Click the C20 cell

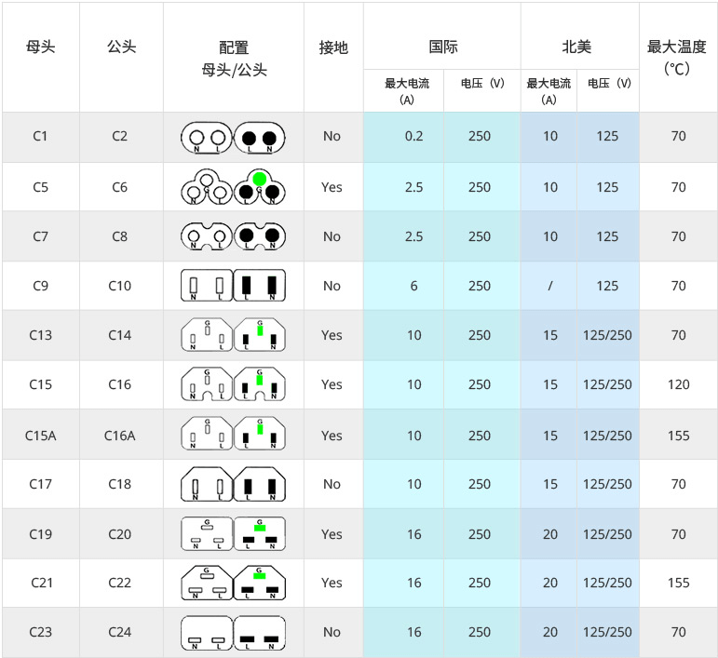119,534
